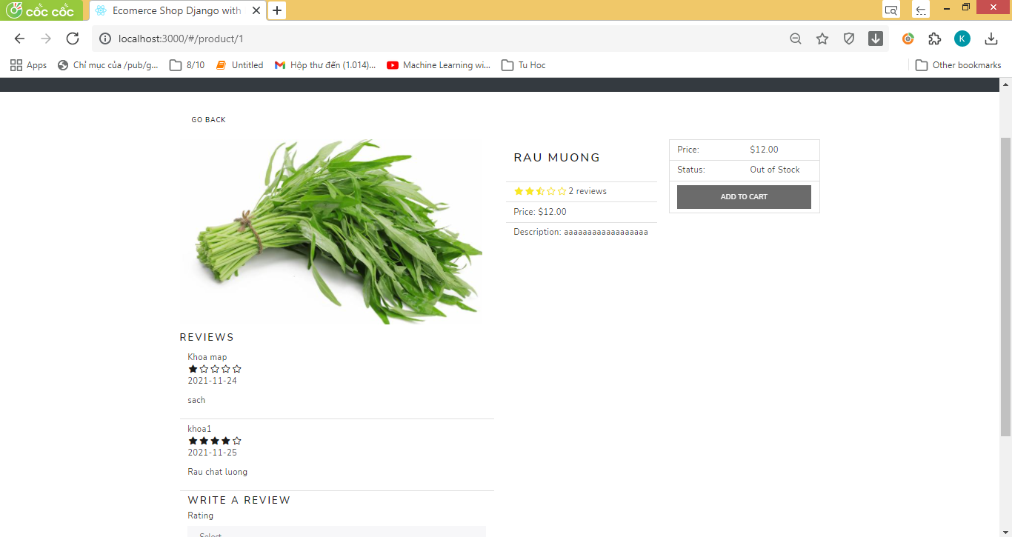Open the browser extensions puzzle icon
The width and height of the screenshot is (1012, 537).
(934, 38)
